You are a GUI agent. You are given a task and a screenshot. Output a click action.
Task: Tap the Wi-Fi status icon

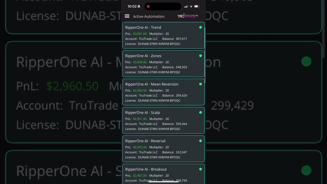coord(191,6)
